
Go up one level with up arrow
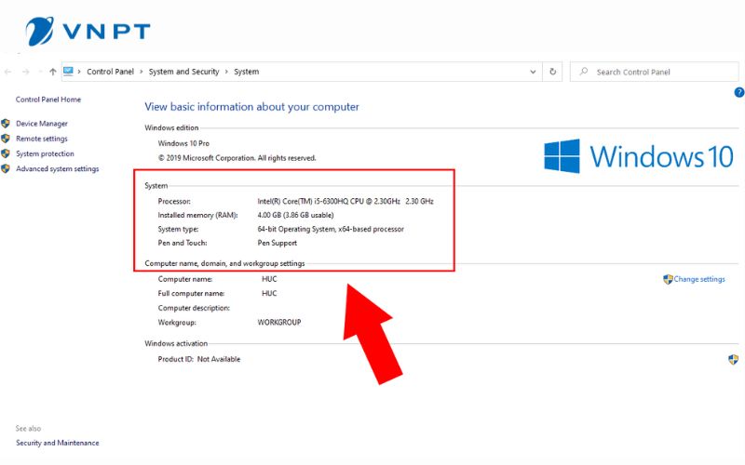(52, 72)
